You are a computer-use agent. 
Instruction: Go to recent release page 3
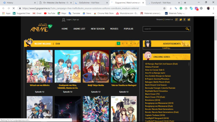coord(127,43)
